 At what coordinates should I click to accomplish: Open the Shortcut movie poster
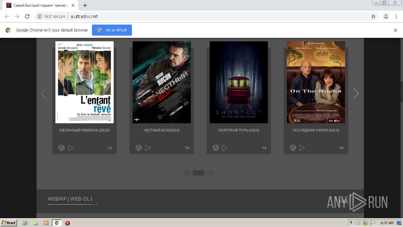[x=239, y=82]
